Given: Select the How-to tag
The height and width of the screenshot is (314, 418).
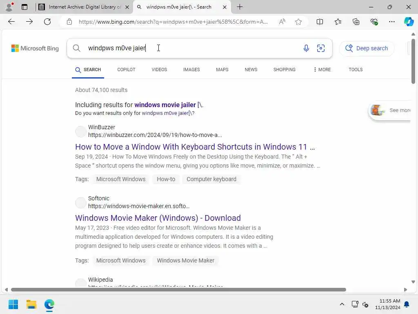Looking at the screenshot, I should (x=166, y=179).
